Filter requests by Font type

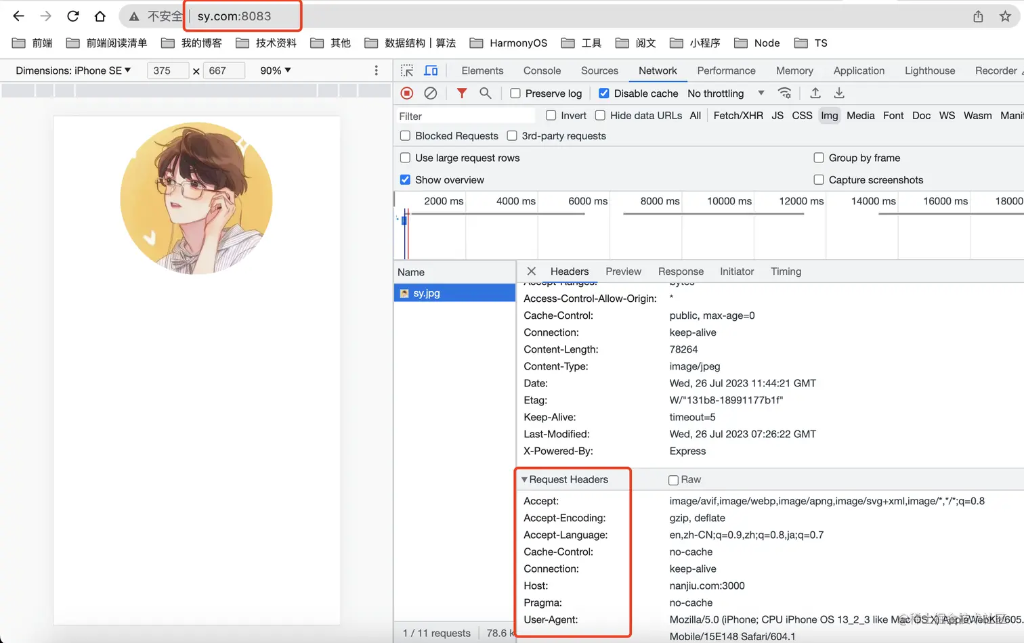(893, 116)
